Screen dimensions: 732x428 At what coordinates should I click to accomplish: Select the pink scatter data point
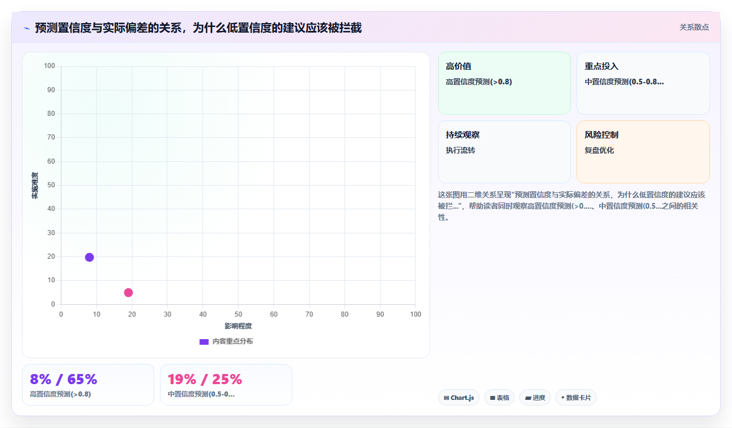pos(128,292)
